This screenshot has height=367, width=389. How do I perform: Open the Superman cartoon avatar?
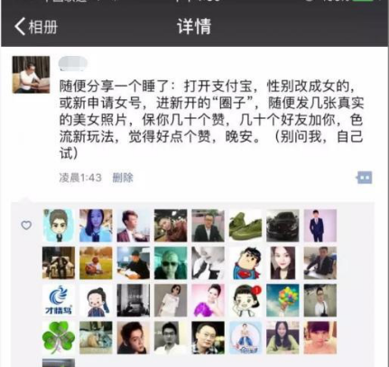point(245,263)
